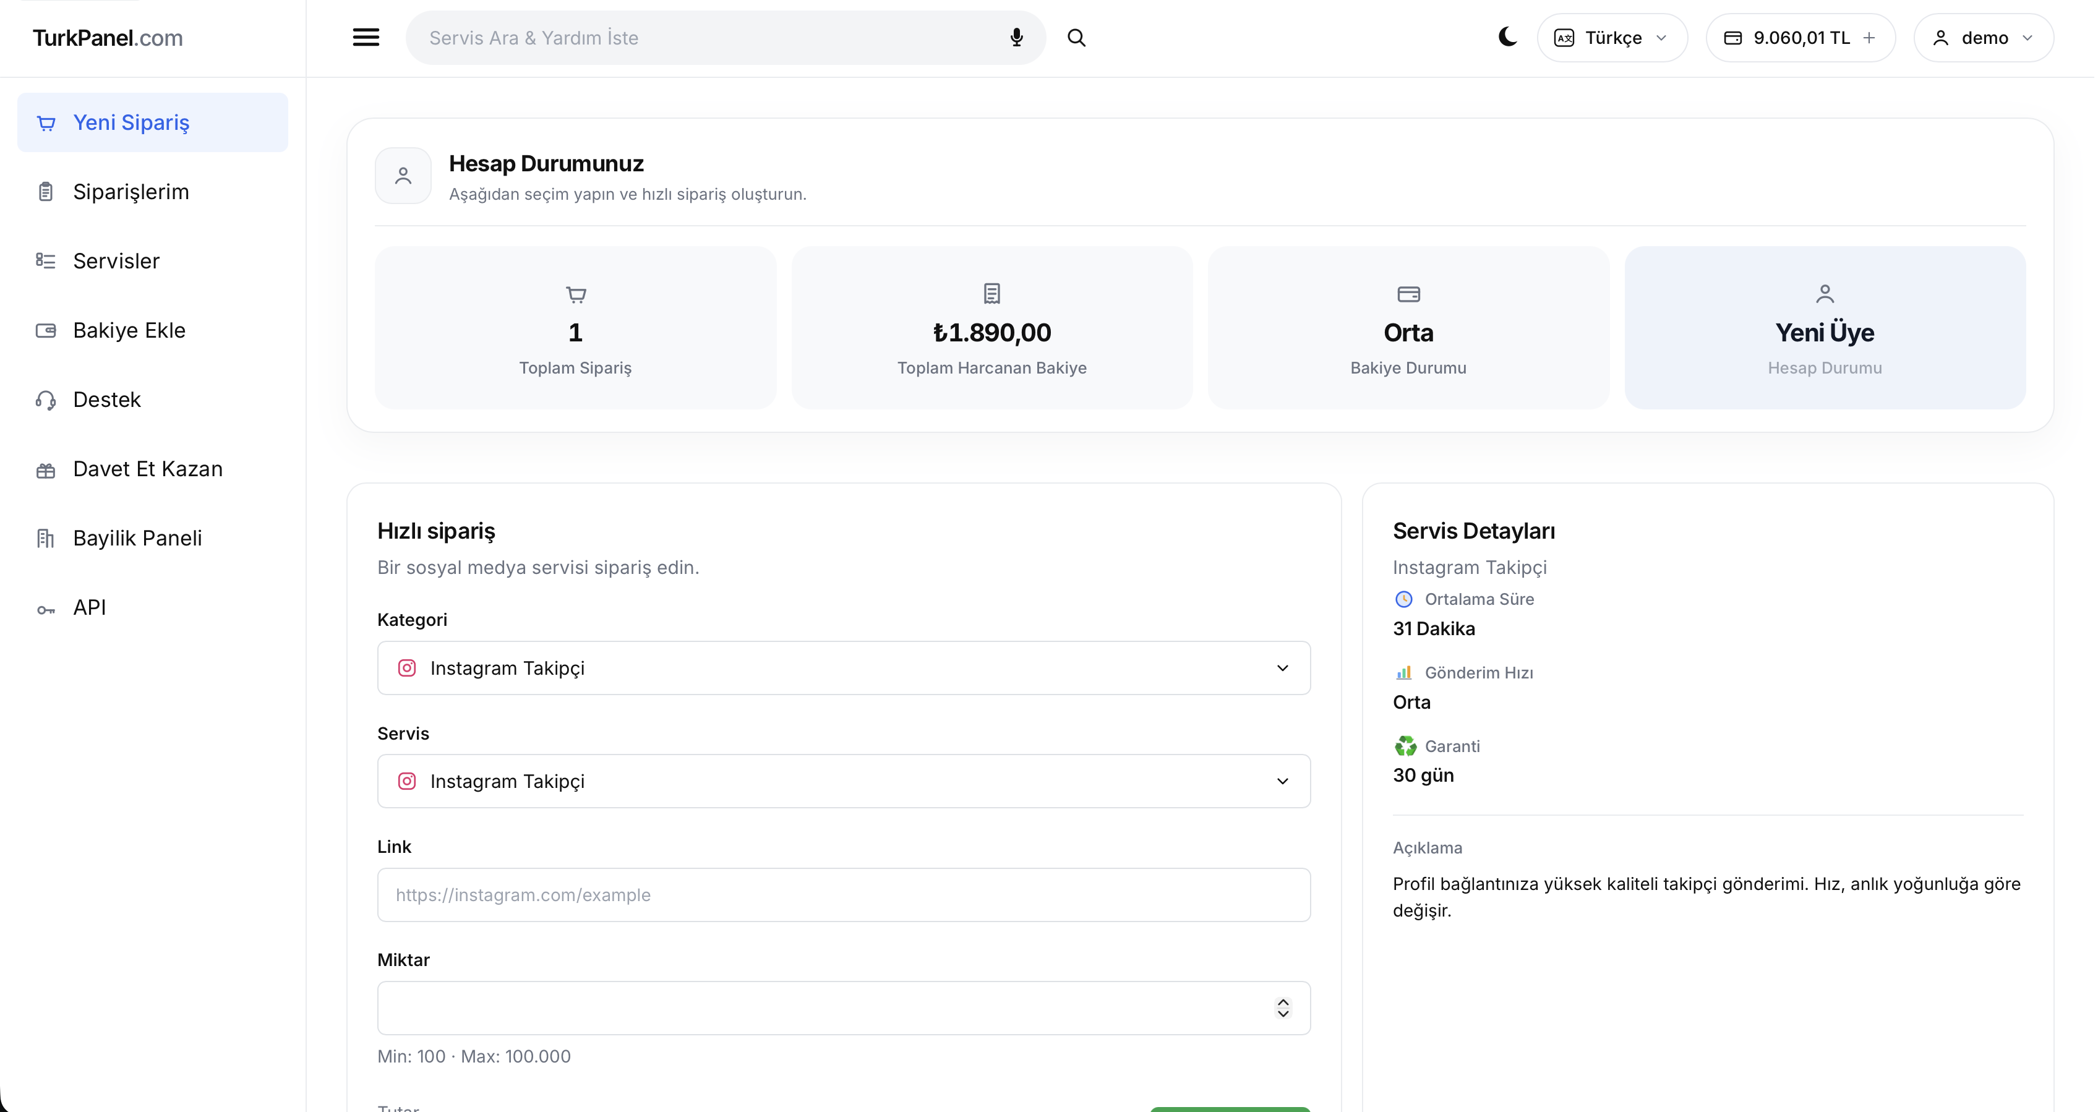Click the Miktar quantity field
The image size is (2098, 1112).
point(844,1007)
